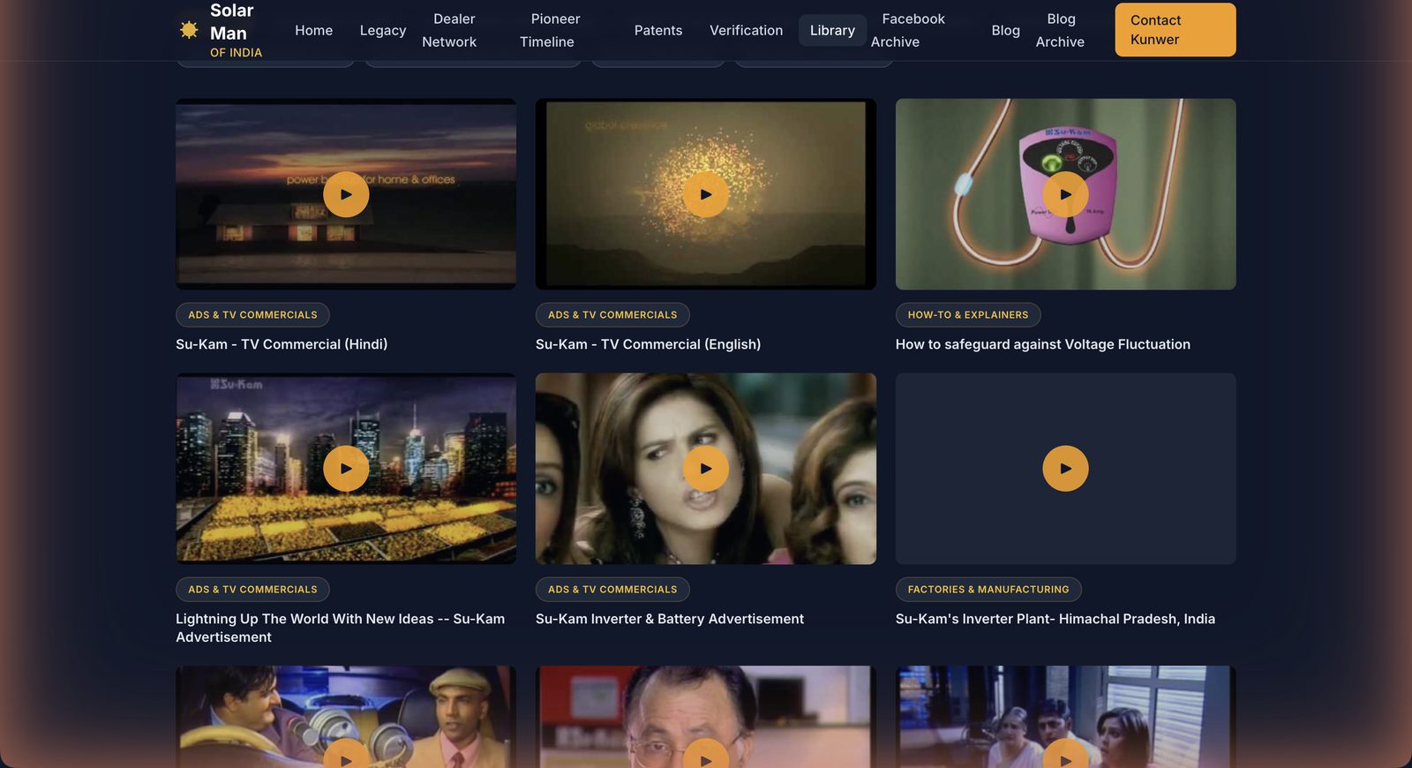
Task: Click the Solar Man sun logo icon
Action: pyautogui.click(x=189, y=30)
